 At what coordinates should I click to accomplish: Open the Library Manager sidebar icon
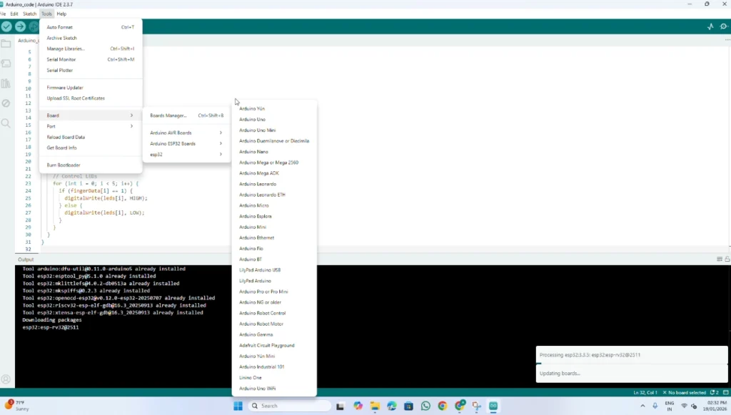[6, 84]
